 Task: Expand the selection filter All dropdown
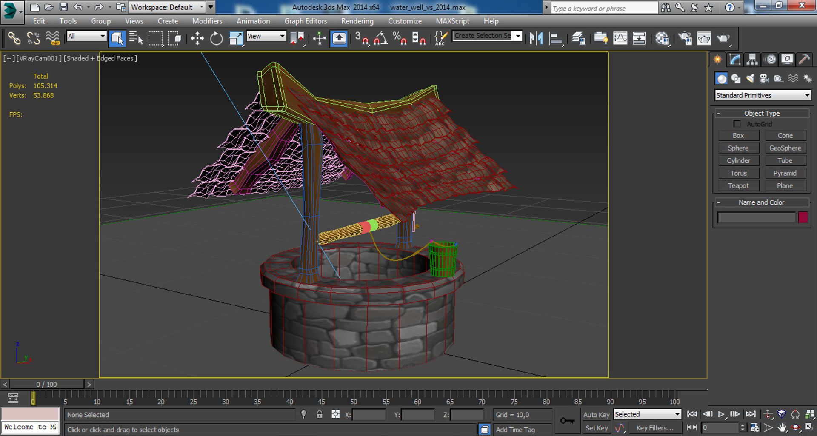click(x=86, y=36)
